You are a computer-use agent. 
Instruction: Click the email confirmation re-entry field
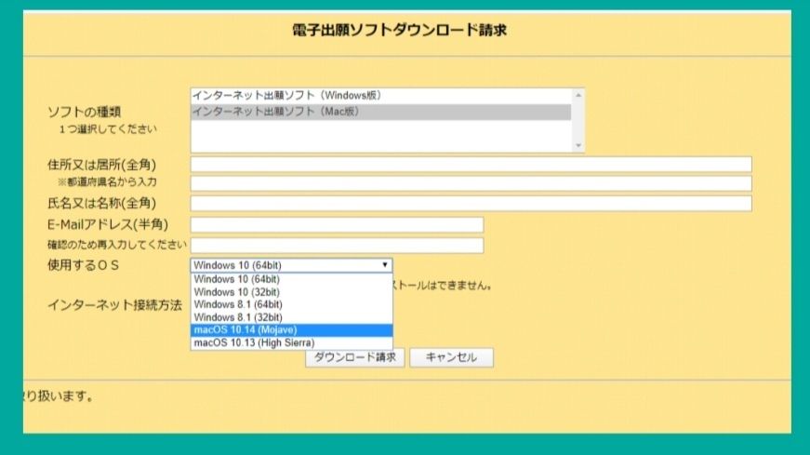coord(337,246)
